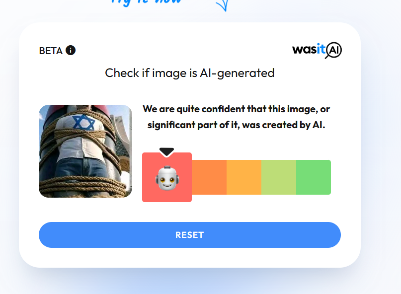Click the "We are quite confident" result line
Viewport: 401px width, 294px height.
click(x=236, y=109)
